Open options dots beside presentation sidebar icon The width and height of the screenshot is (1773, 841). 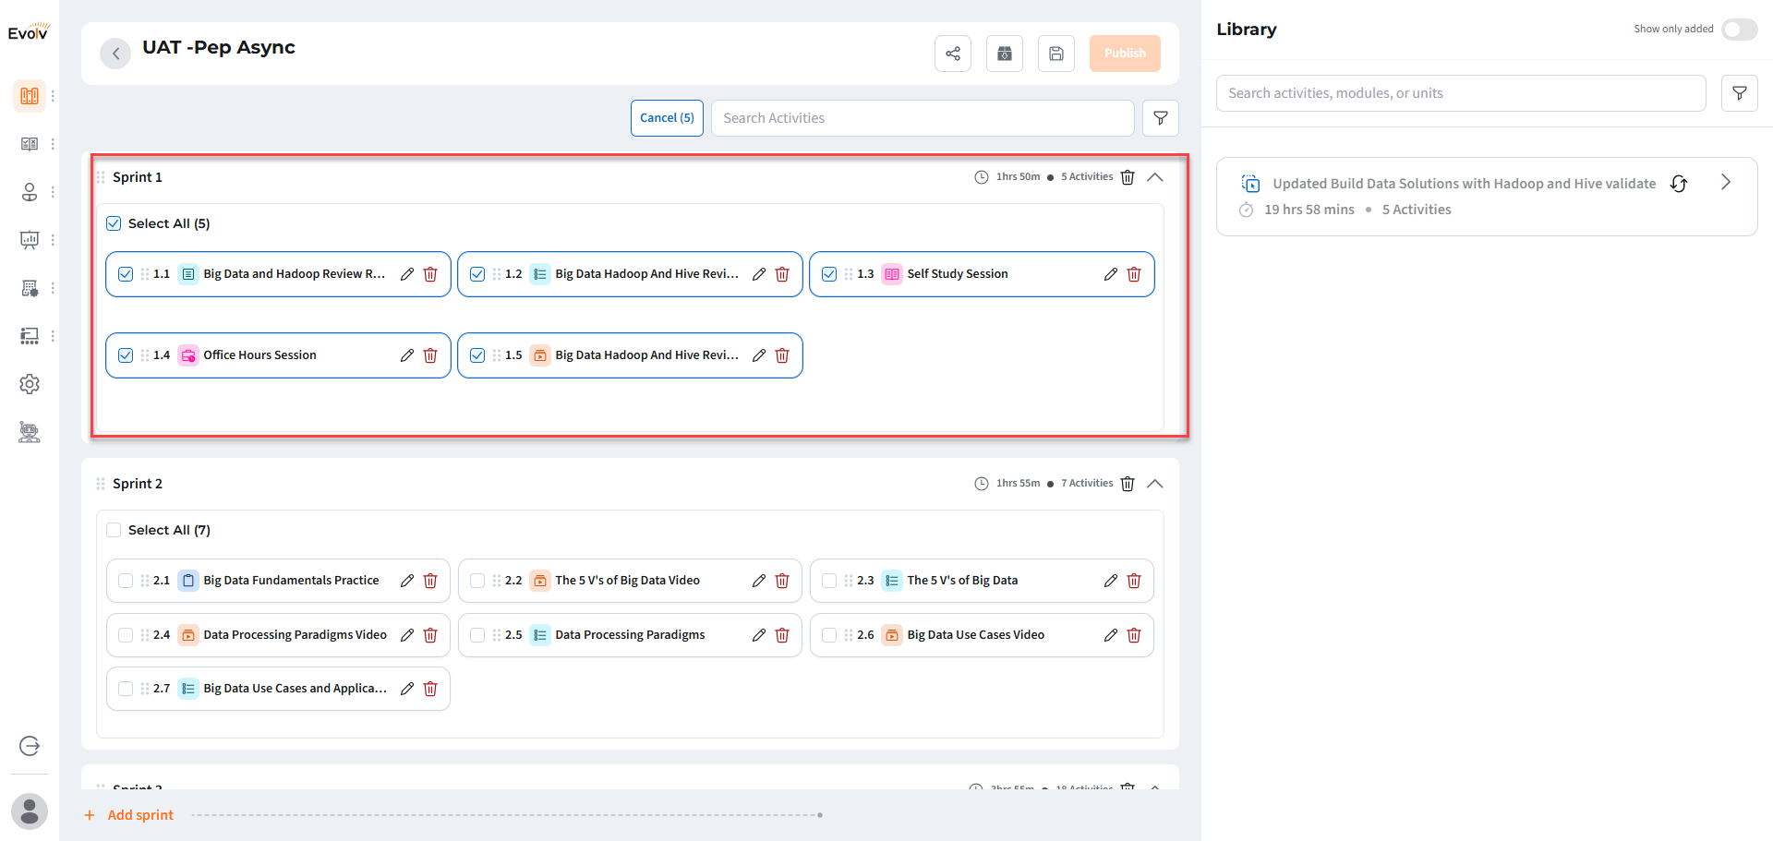(x=53, y=240)
